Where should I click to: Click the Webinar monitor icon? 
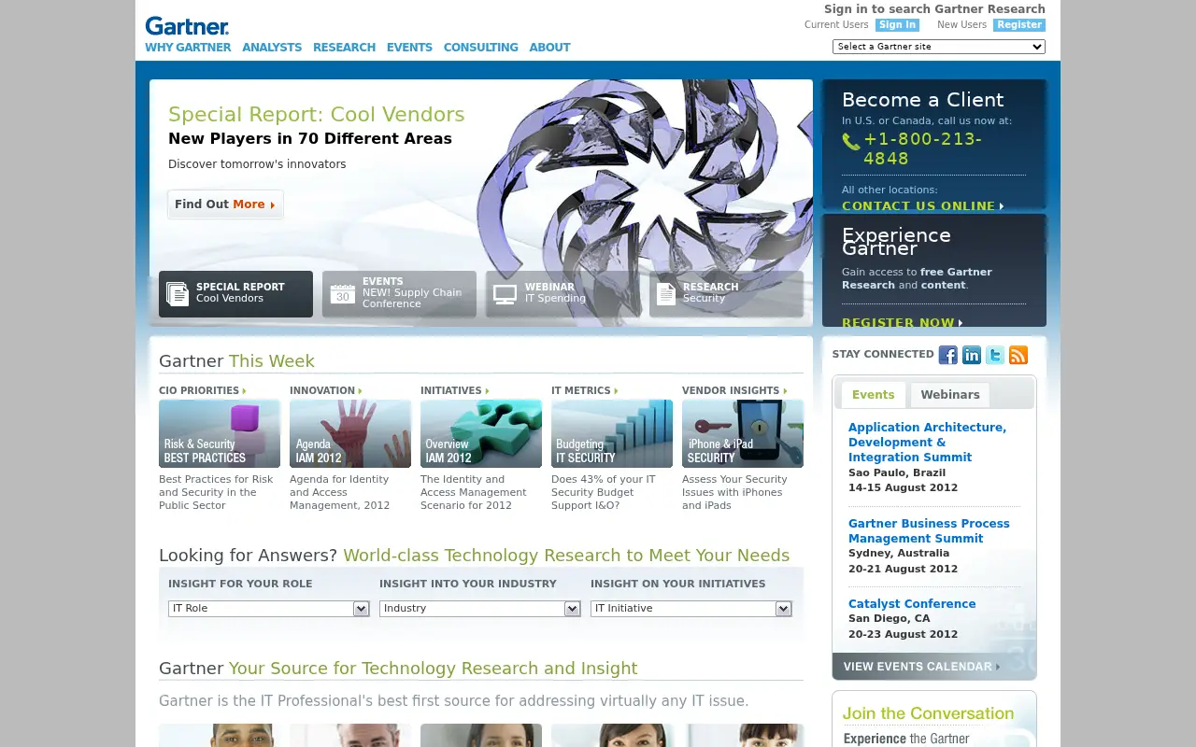(x=505, y=294)
